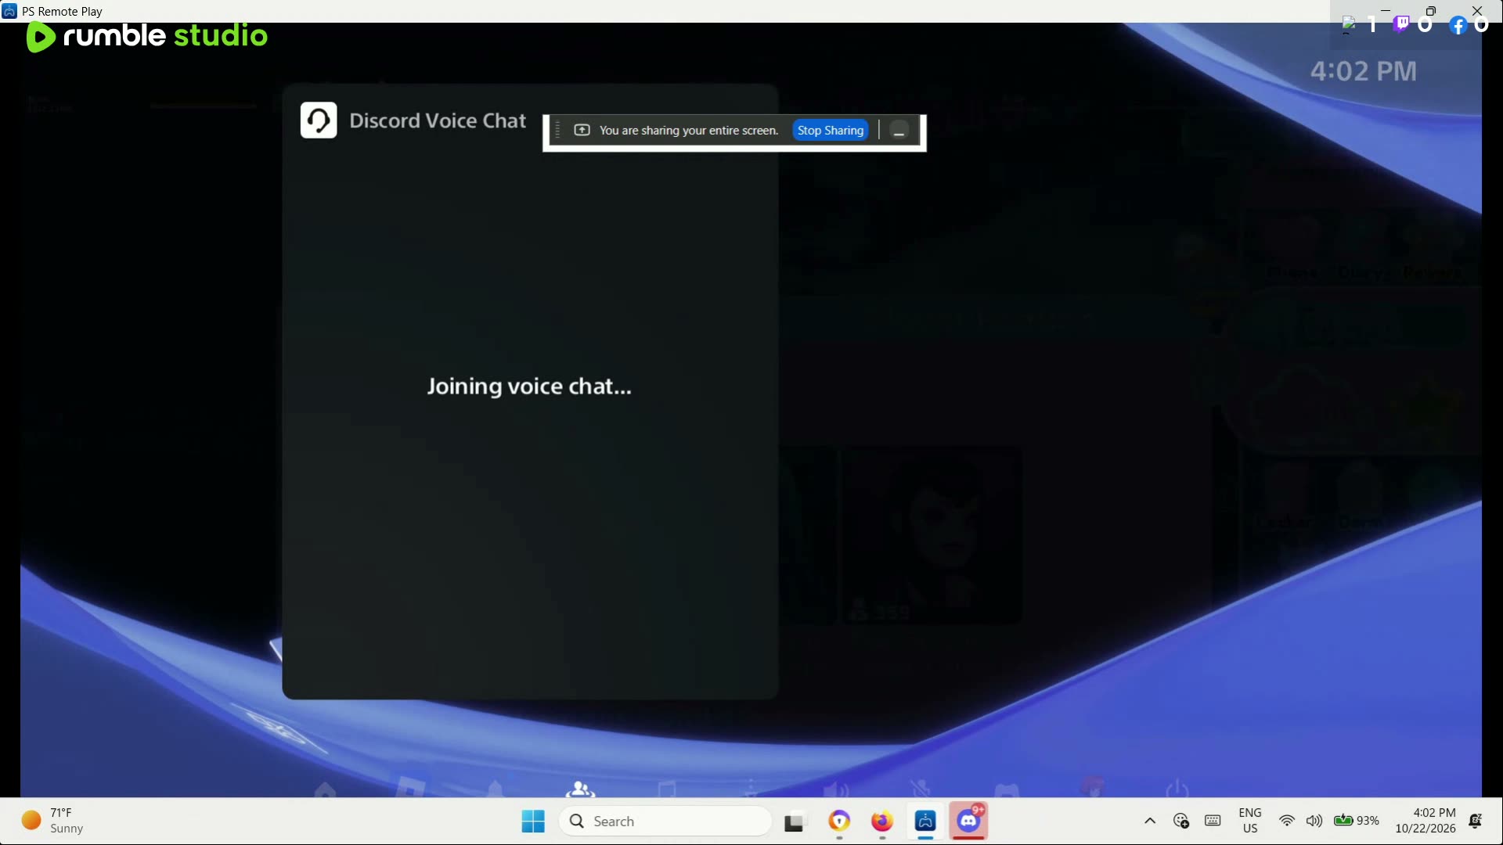Open battery status showing 93%
The height and width of the screenshot is (845, 1503).
coord(1357,821)
